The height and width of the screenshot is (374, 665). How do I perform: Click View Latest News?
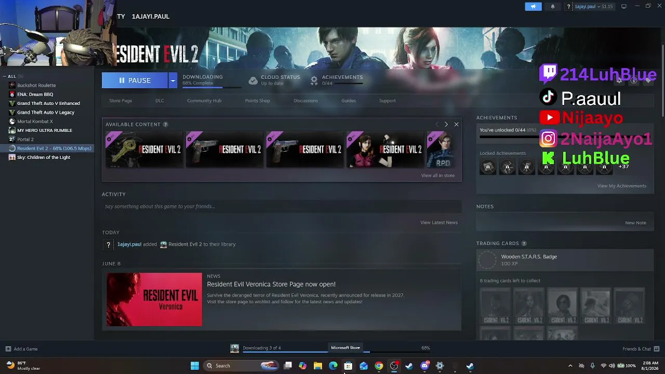[439, 222]
